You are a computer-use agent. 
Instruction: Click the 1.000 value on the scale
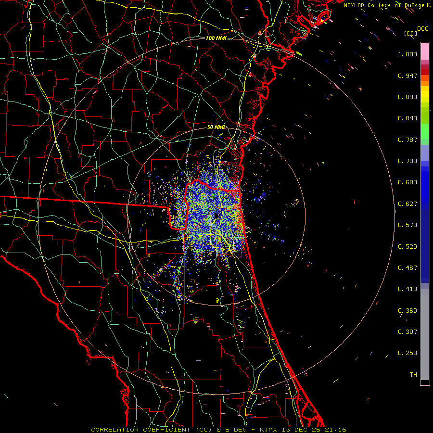tap(408, 54)
